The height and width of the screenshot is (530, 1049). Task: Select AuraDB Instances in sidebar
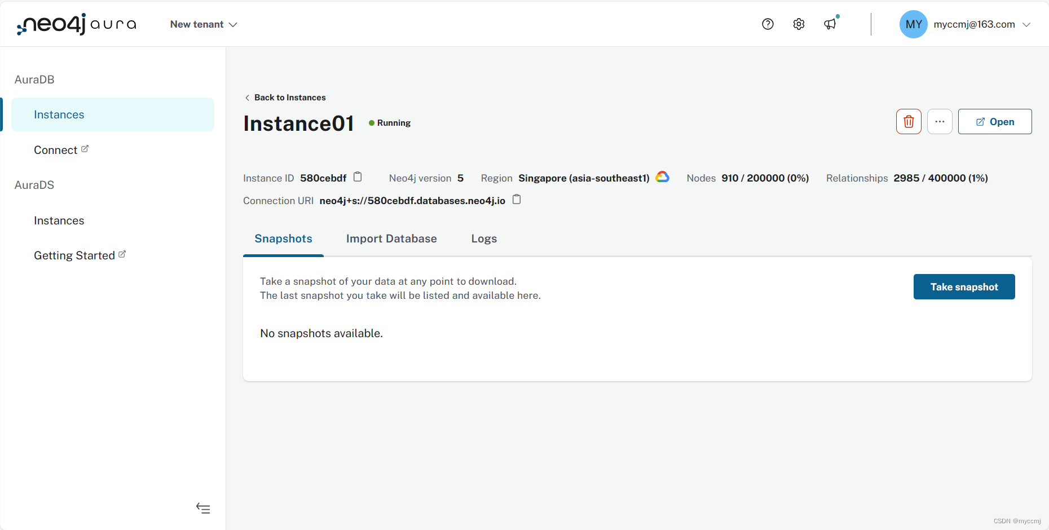pyautogui.click(x=113, y=114)
